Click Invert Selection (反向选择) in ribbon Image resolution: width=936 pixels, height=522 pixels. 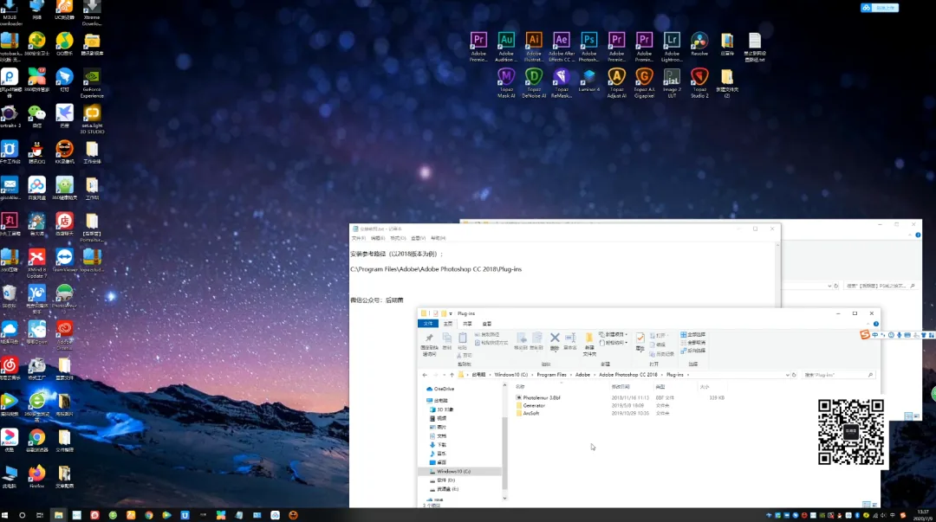tap(693, 351)
